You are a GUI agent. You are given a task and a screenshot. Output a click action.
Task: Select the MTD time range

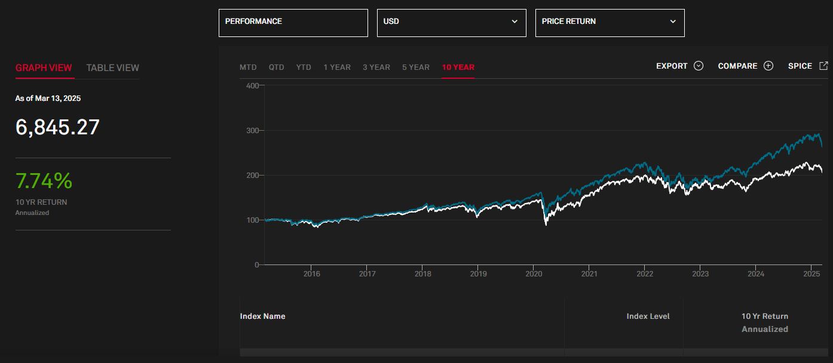coord(248,67)
